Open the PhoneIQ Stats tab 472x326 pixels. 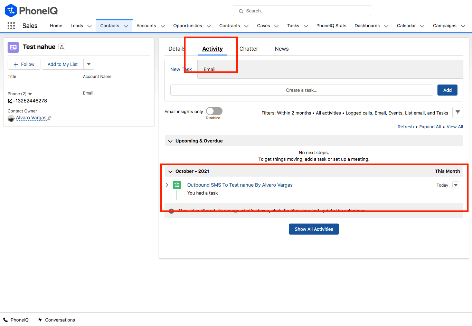[x=331, y=26]
